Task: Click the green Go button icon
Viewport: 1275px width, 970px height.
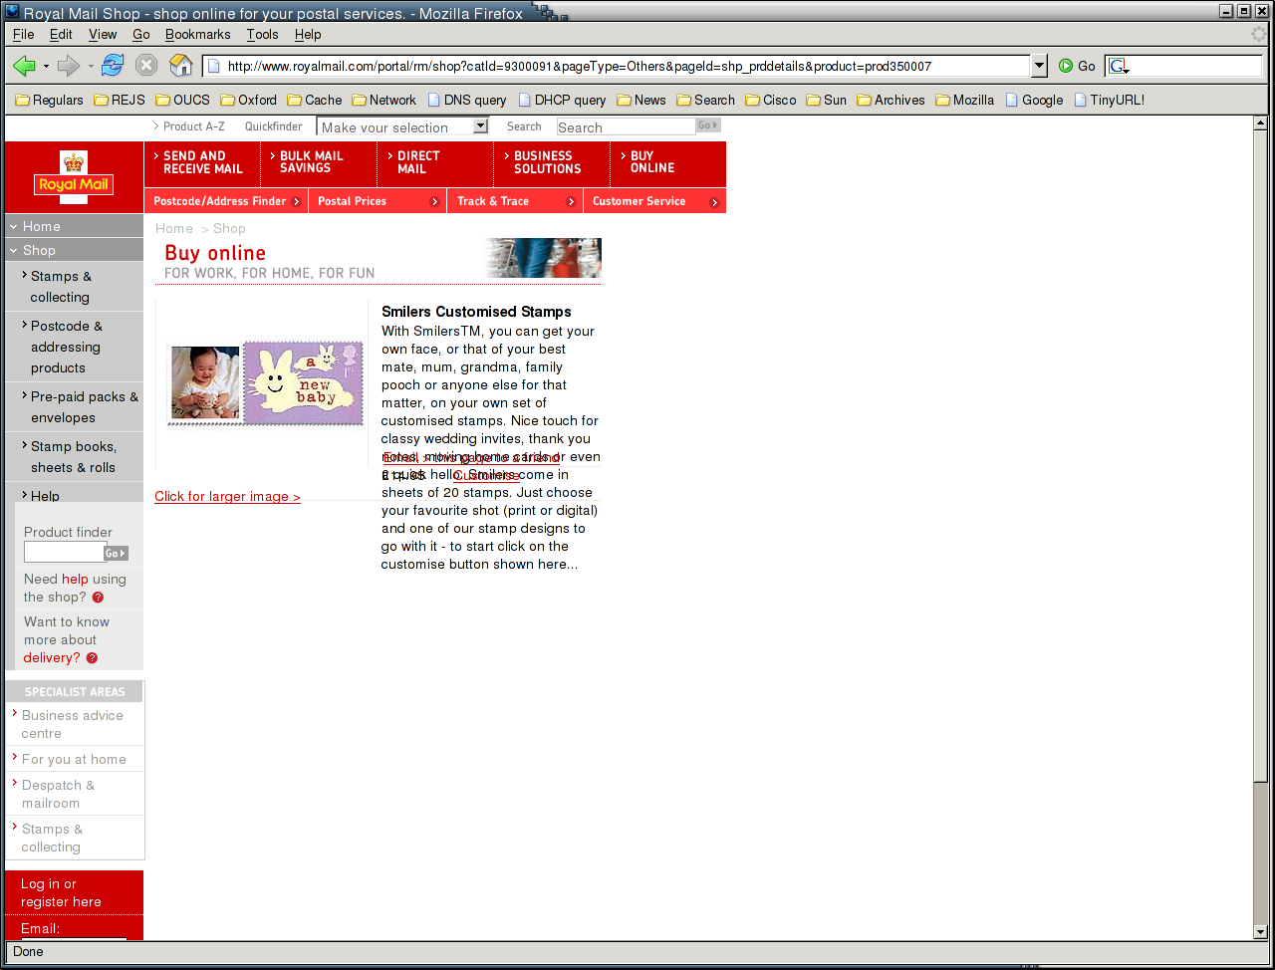Action: (x=1066, y=66)
